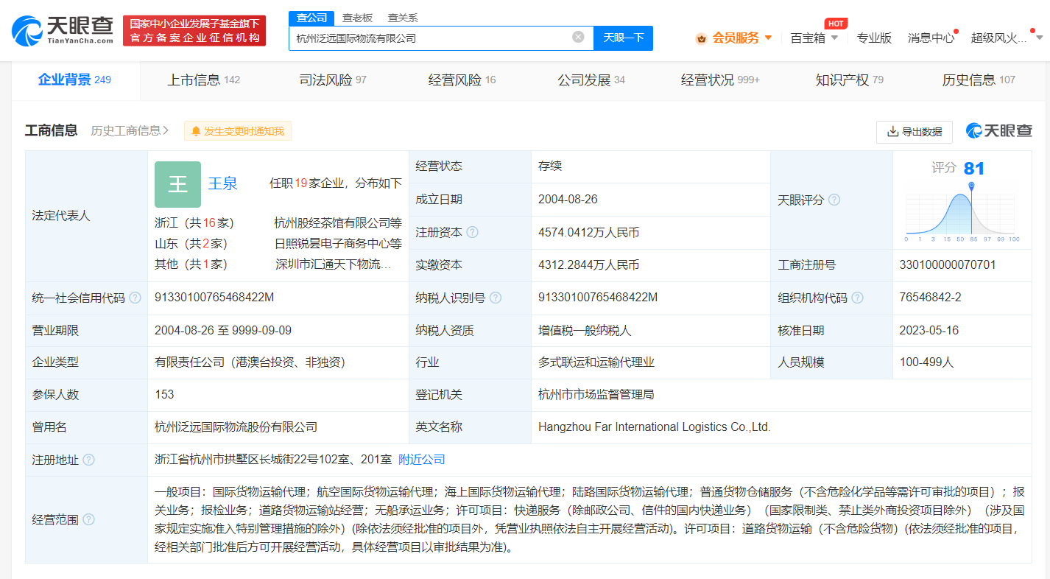Click 日照锐昙电子商务中心等 company link
The width and height of the screenshot is (1050, 579).
click(x=338, y=243)
